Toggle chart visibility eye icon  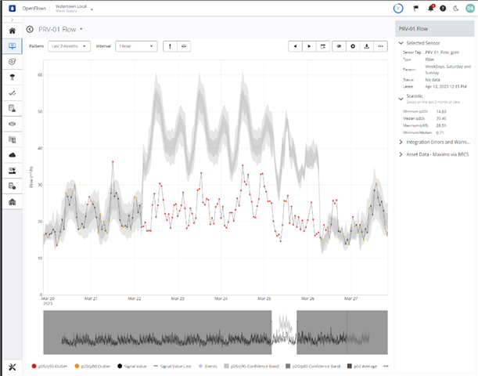[x=340, y=46]
